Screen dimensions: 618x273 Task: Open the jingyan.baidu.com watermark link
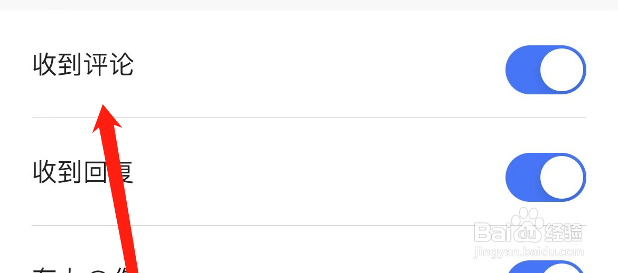coord(528,252)
